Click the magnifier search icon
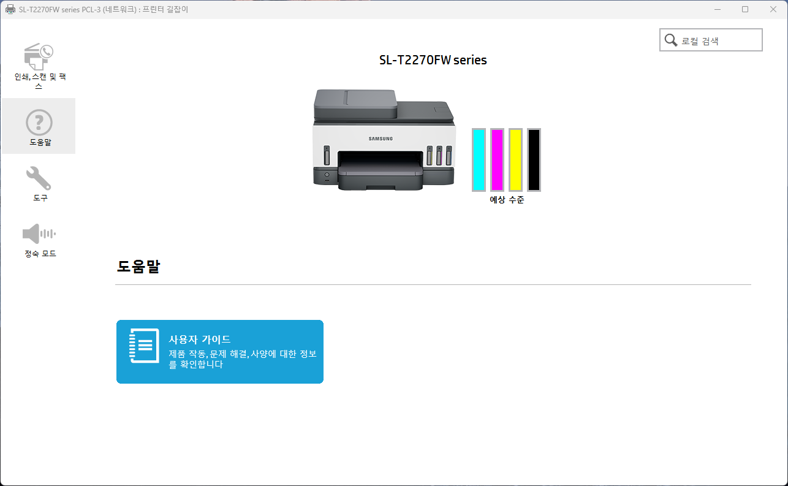 (x=671, y=40)
